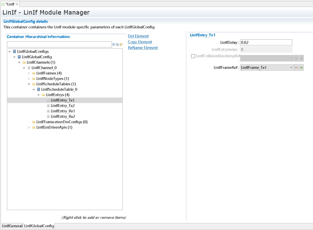Image resolution: width=313 pixels, height=230 pixels.
Task: Click the LinIfTransceiverDrvConfigs folder icon
Action: pyautogui.click(x=33, y=122)
